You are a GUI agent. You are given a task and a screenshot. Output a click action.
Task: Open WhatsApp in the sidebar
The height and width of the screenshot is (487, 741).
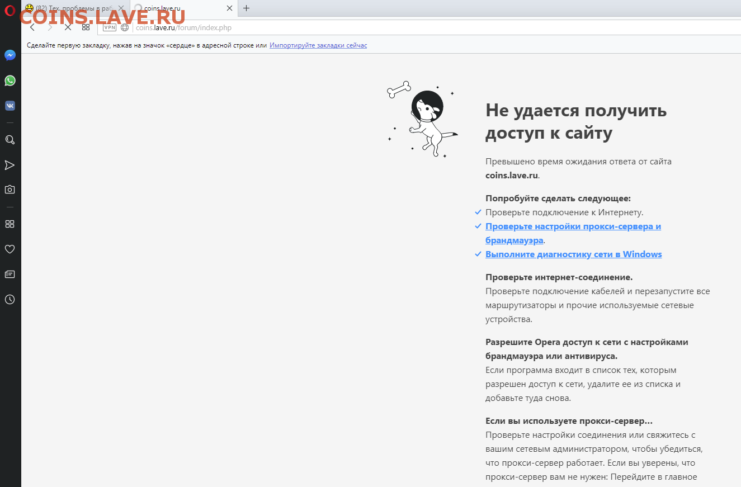pos(10,81)
